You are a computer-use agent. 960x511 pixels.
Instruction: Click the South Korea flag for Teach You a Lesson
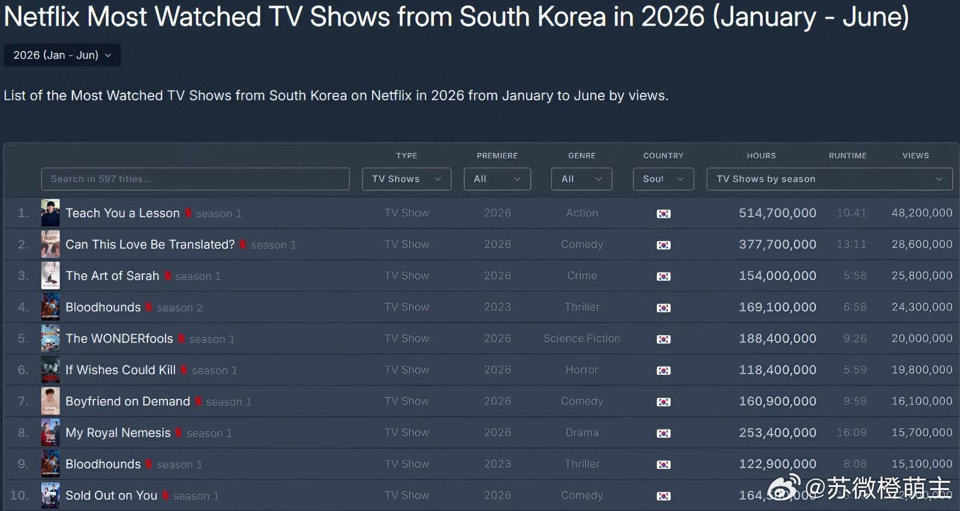point(664,214)
